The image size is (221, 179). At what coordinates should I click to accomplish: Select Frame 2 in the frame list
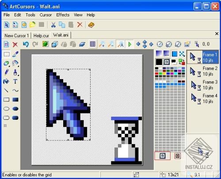[x=203, y=71]
